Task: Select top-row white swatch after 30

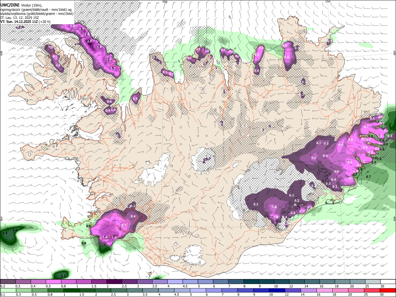Action: pyautogui.click(x=388, y=282)
